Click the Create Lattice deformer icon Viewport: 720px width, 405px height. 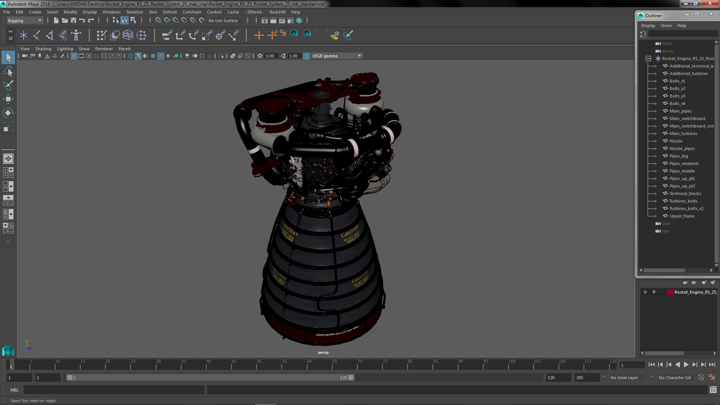[128, 35]
